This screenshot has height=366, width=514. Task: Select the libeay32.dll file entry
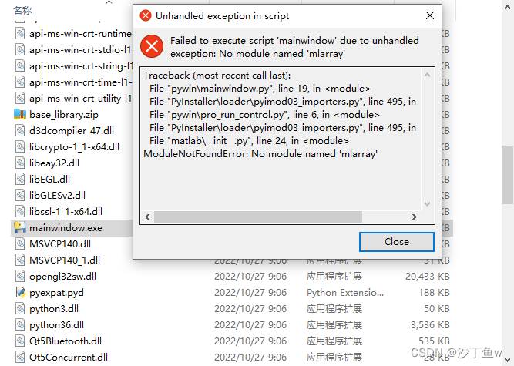(54, 163)
